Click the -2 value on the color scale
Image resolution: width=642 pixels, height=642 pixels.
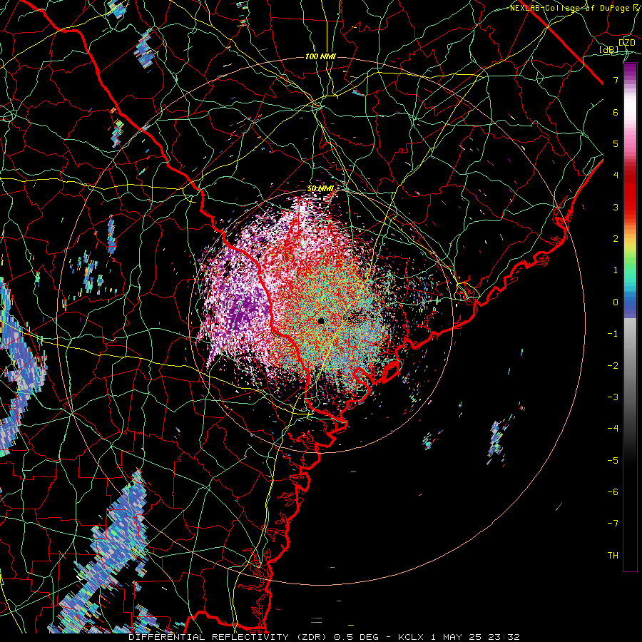[x=613, y=366]
